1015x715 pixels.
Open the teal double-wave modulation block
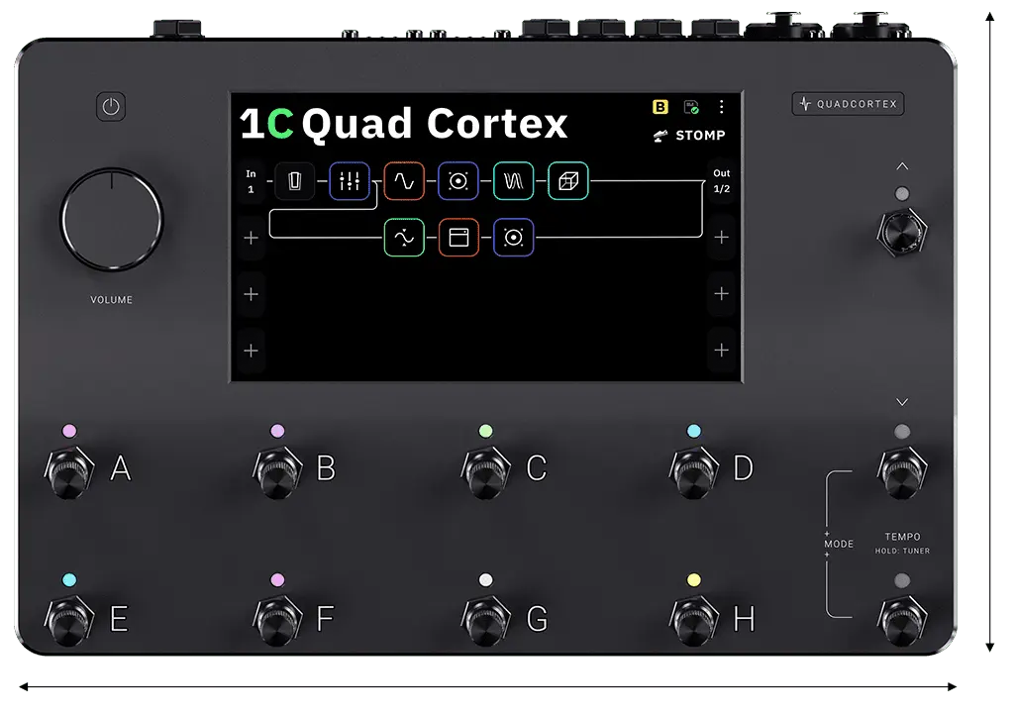pos(513,180)
